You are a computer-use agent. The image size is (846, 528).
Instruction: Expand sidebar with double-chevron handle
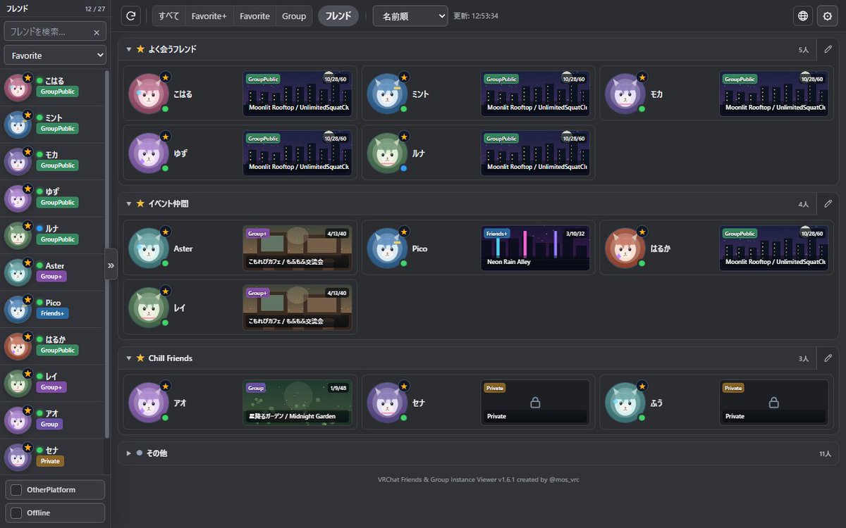coord(111,265)
